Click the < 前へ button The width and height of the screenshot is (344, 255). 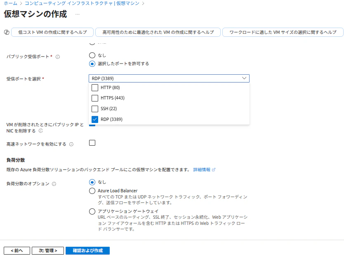[x=17, y=250]
